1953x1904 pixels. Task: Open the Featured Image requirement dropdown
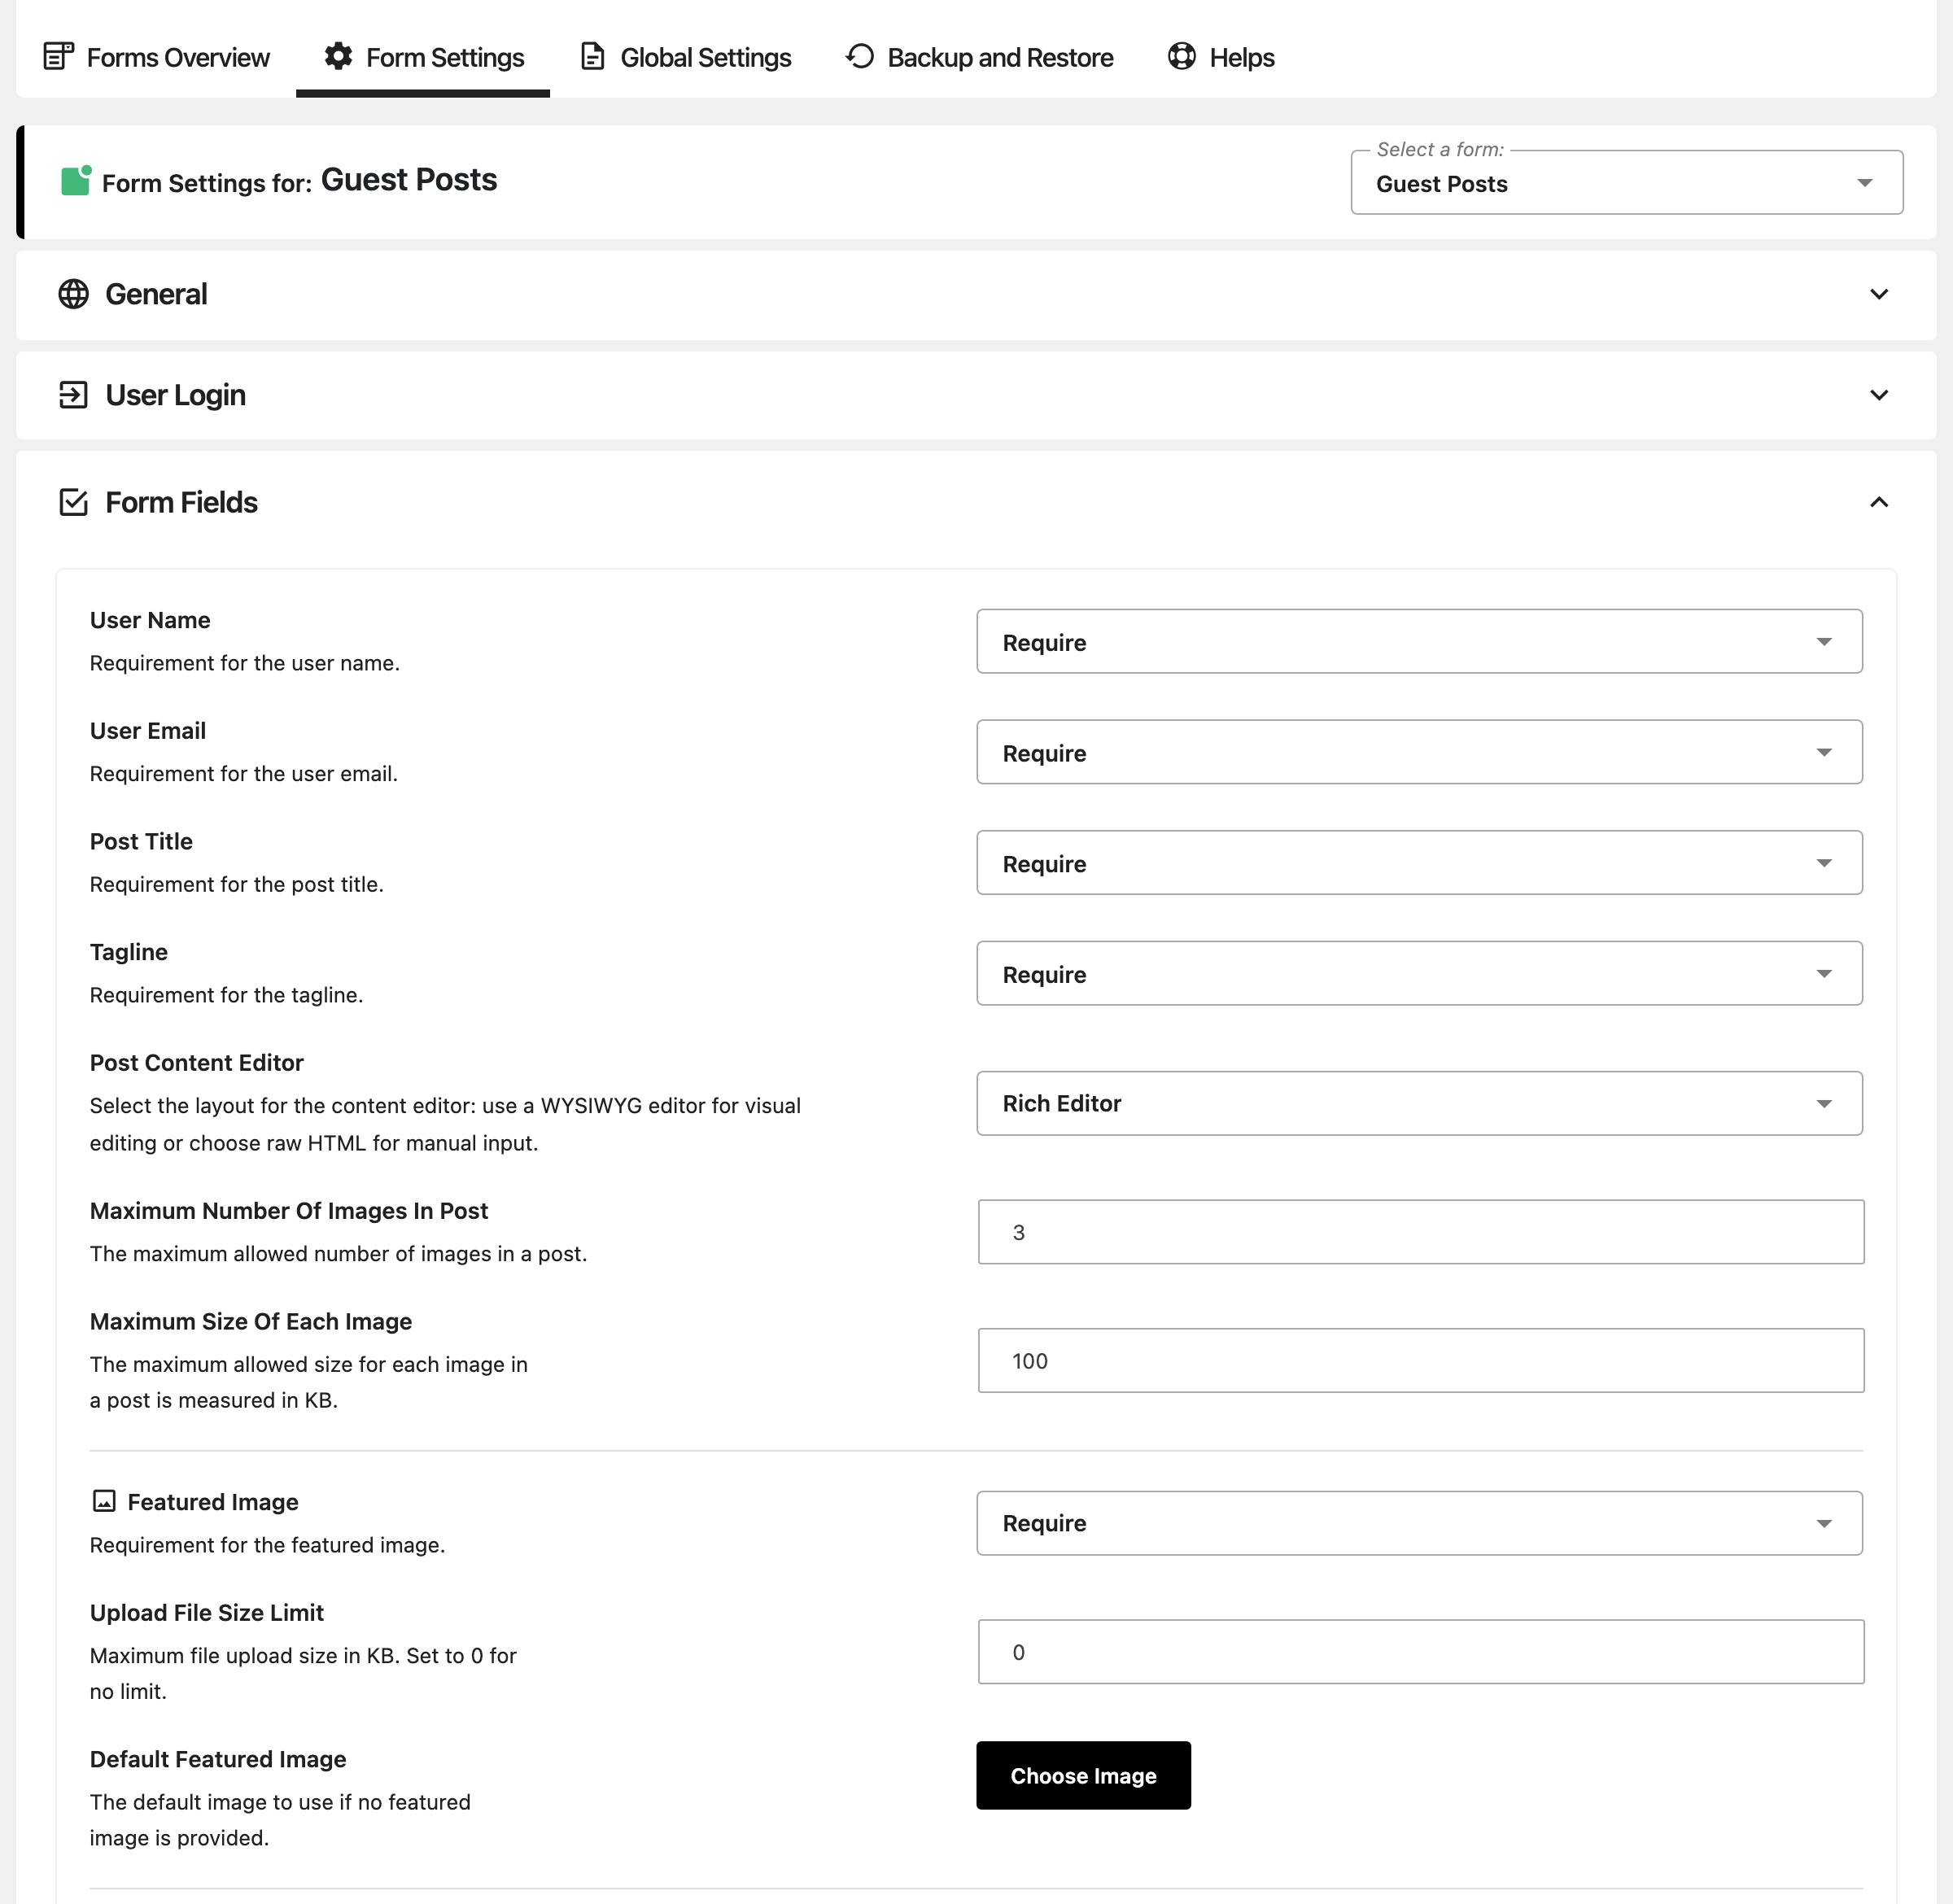tap(1419, 1523)
